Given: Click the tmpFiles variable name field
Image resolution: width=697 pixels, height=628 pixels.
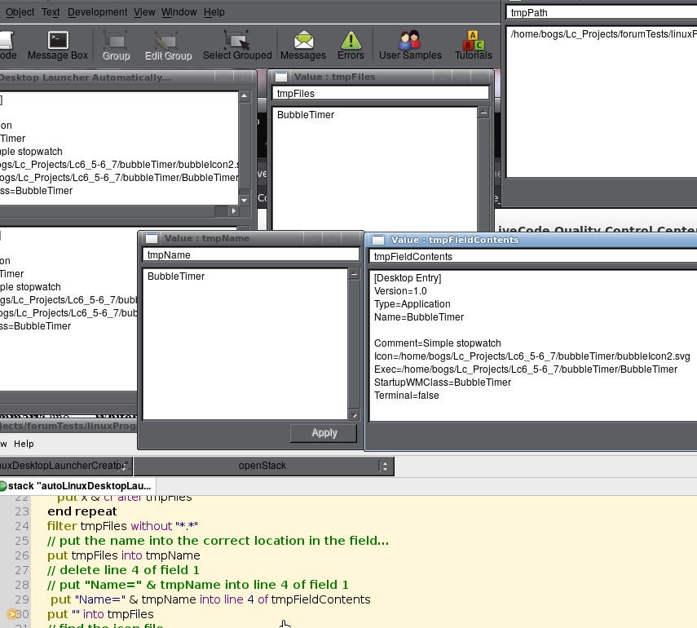Looking at the screenshot, I should 379,94.
